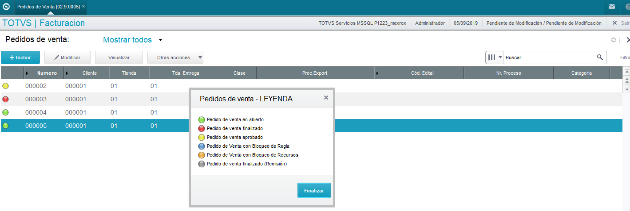Viewport: 630px width, 211px height.
Task: Click the page-up double arrow on scrollbar
Action: tap(626, 80)
